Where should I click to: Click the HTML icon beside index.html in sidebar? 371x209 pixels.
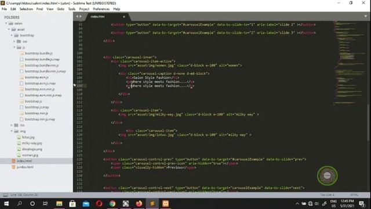point(13,161)
